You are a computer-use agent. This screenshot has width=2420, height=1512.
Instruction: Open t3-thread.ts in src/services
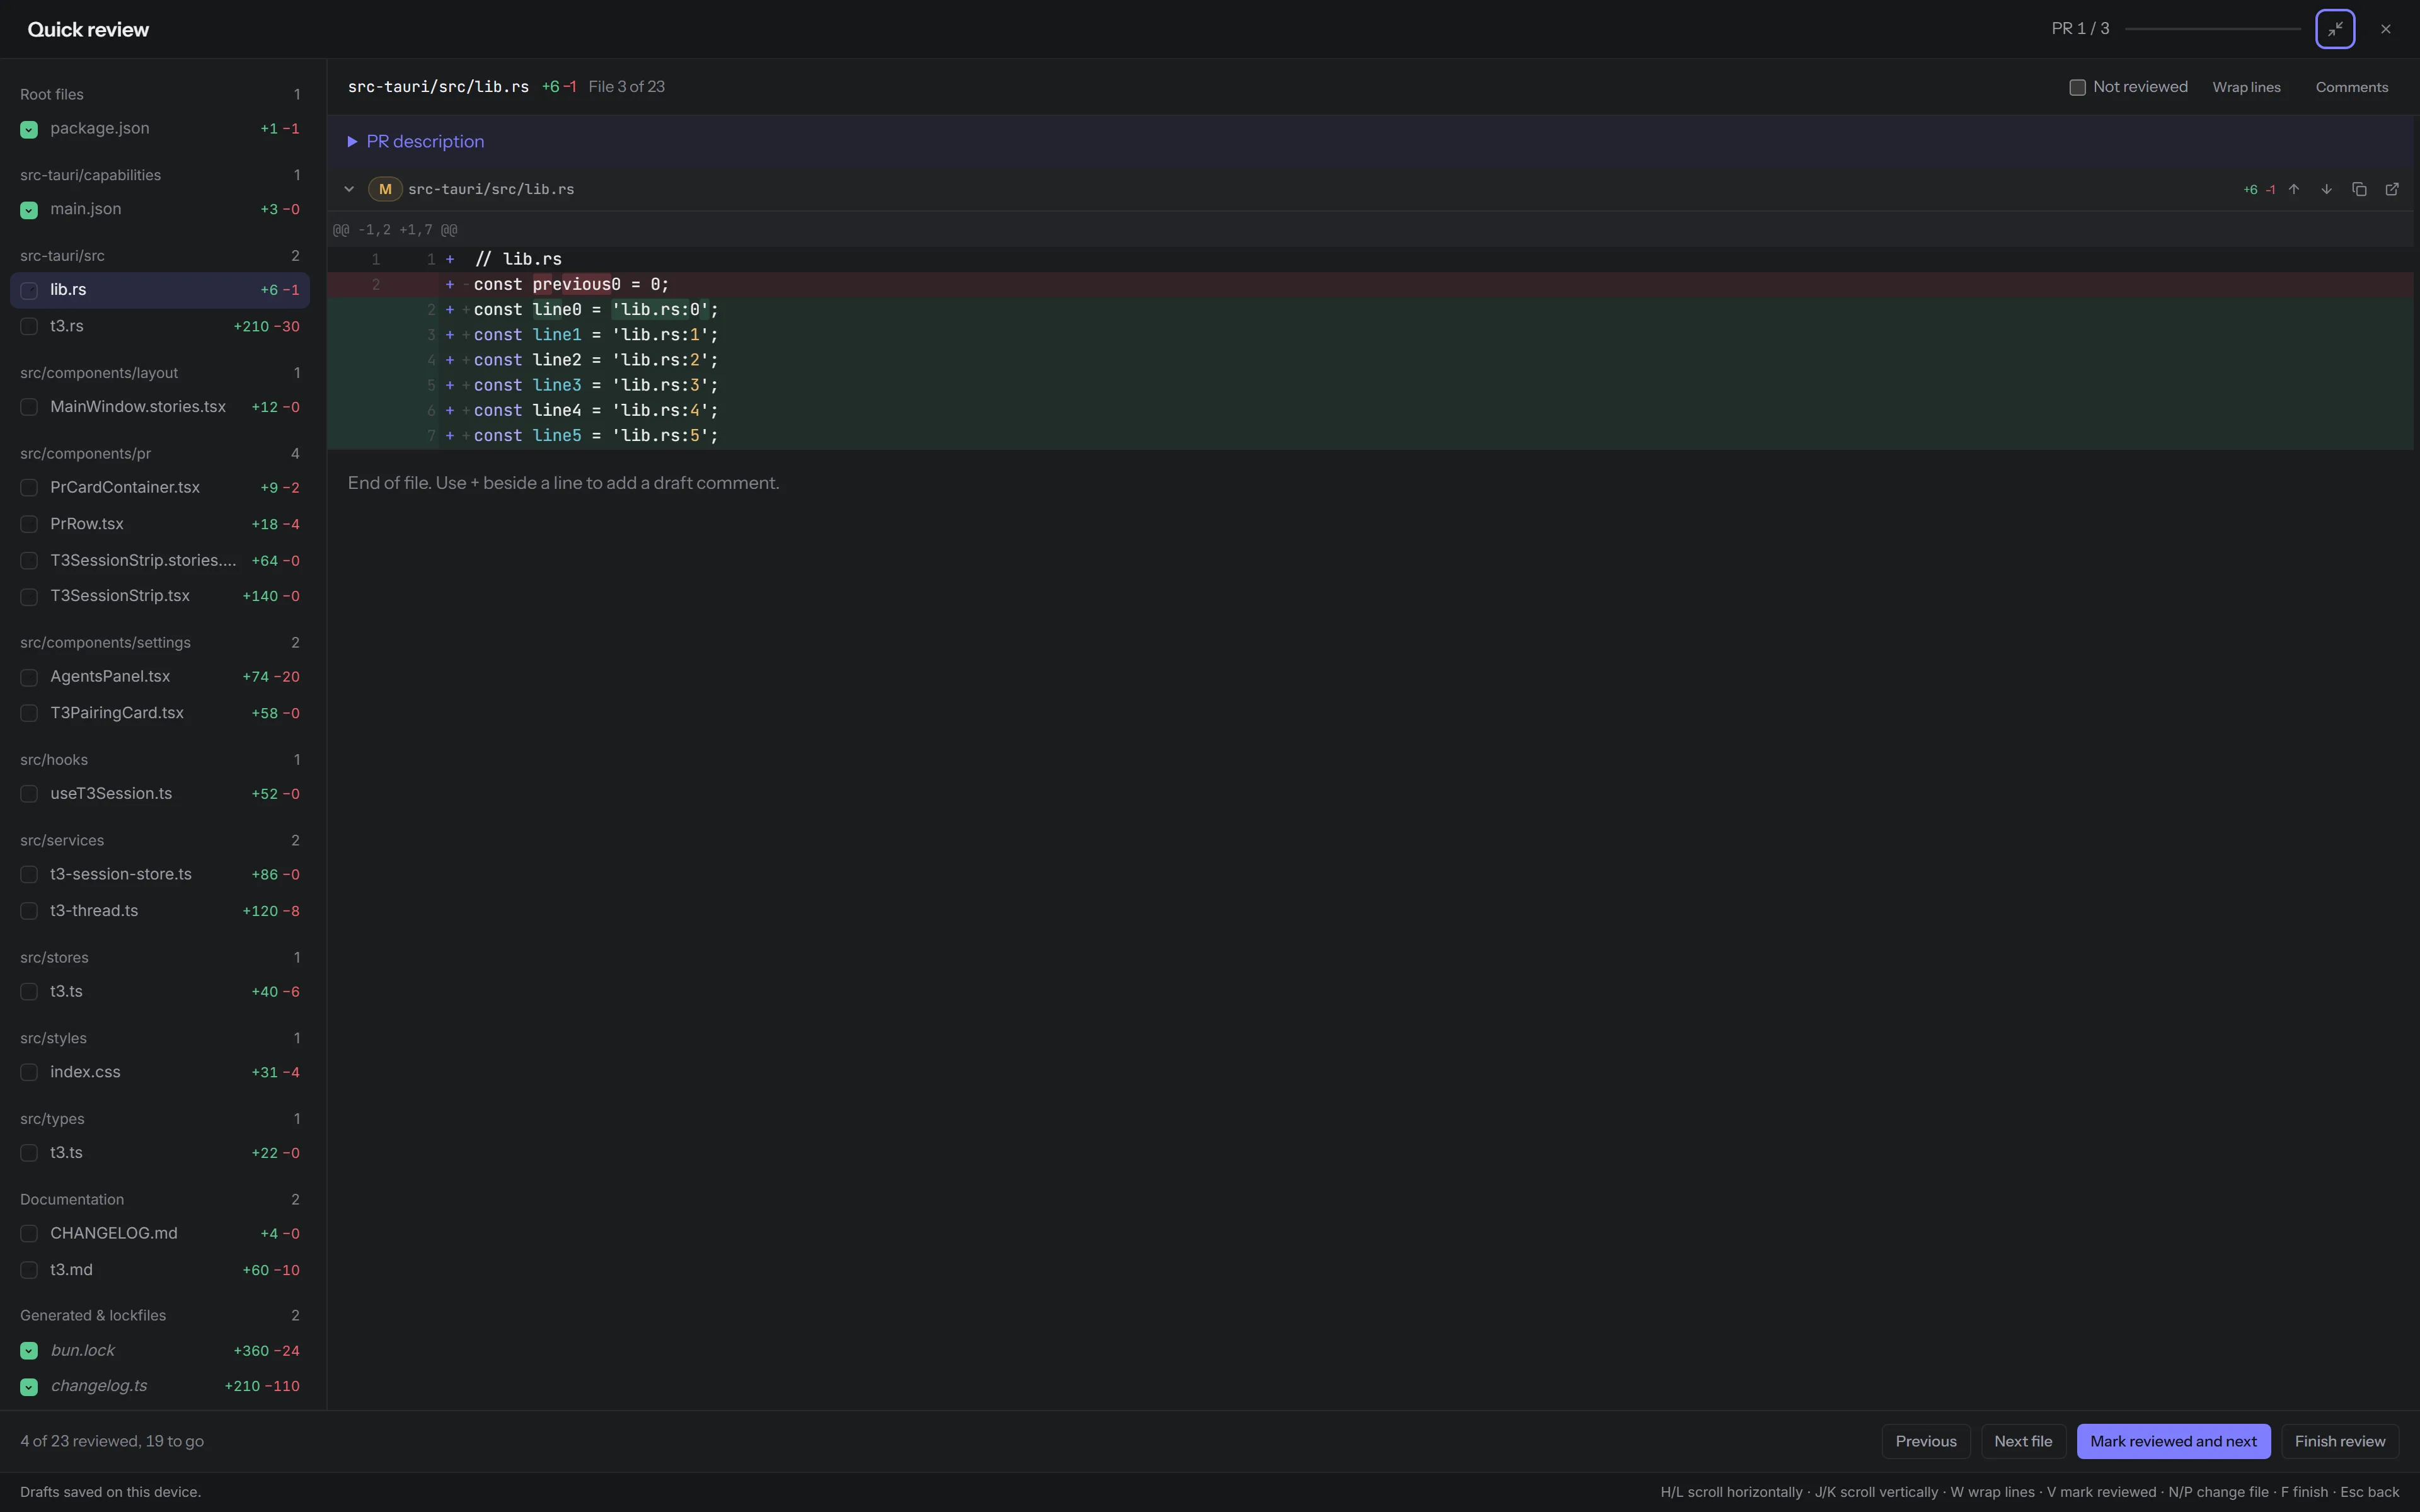[x=160, y=911]
